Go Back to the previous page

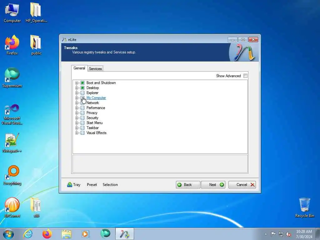click(188, 185)
